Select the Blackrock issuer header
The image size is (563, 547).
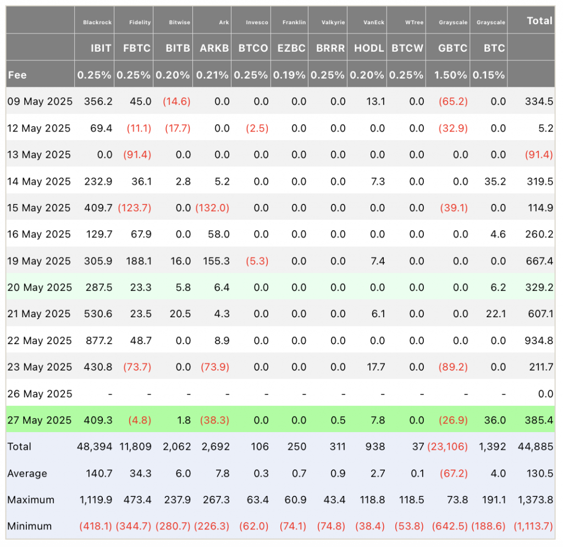pos(97,22)
